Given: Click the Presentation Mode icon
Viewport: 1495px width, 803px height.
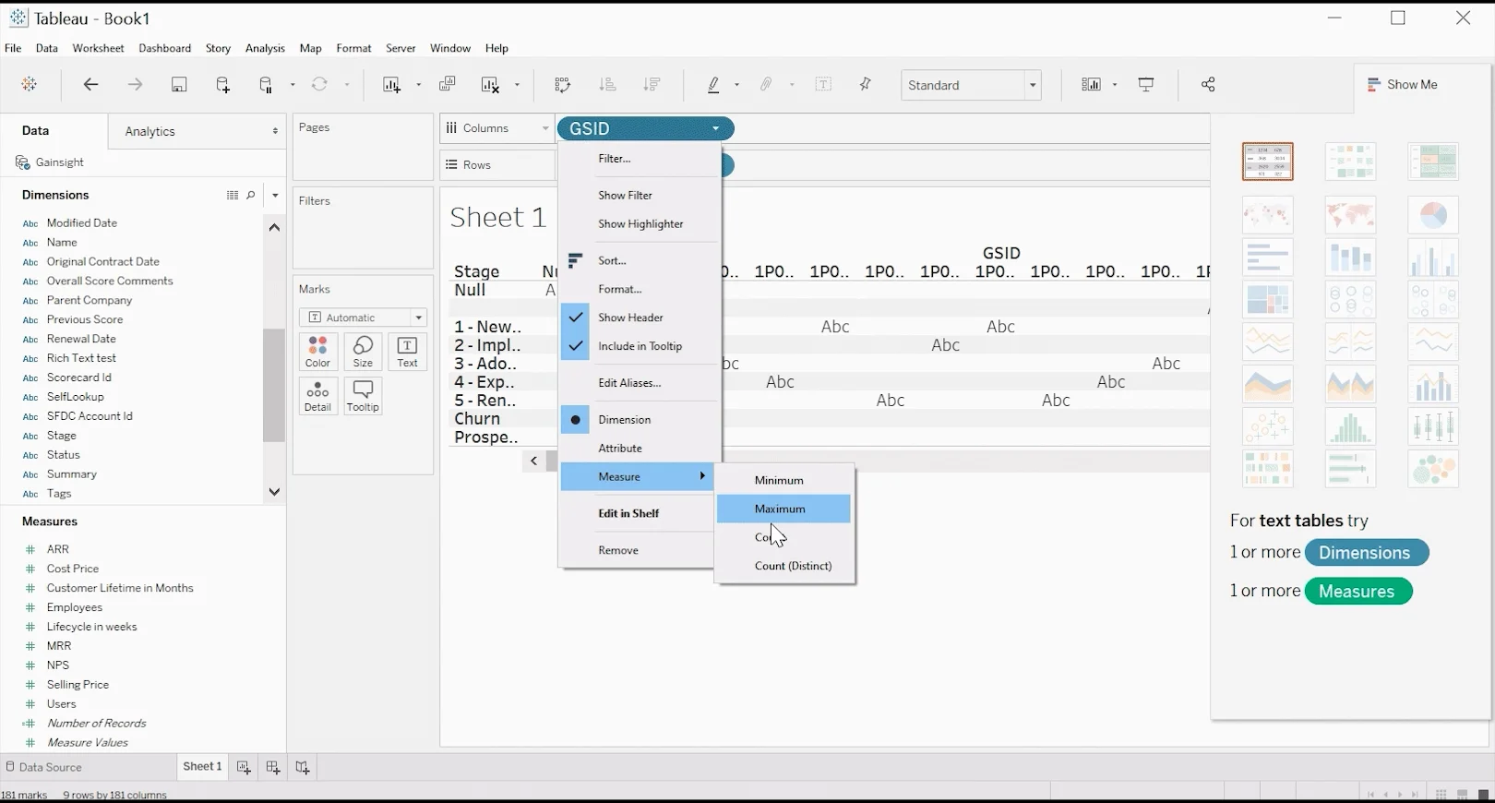Looking at the screenshot, I should (1146, 85).
